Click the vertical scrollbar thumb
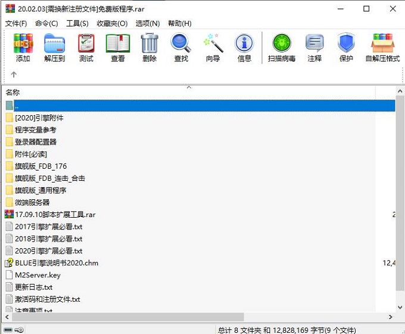 point(400,193)
